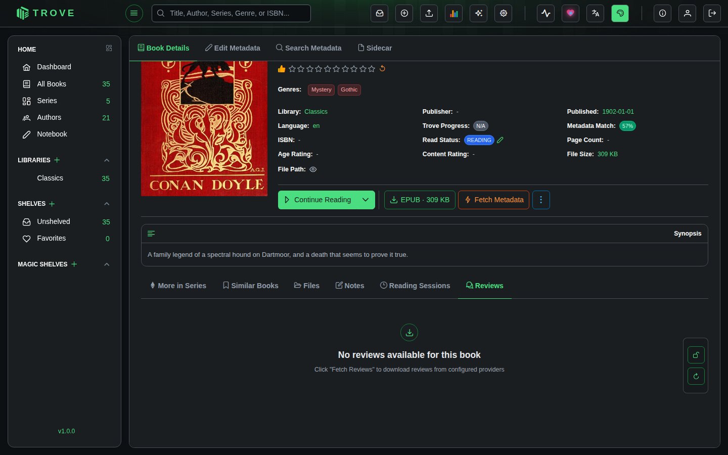Click the logout icon
This screenshot has height=455, width=728.
(712, 14)
